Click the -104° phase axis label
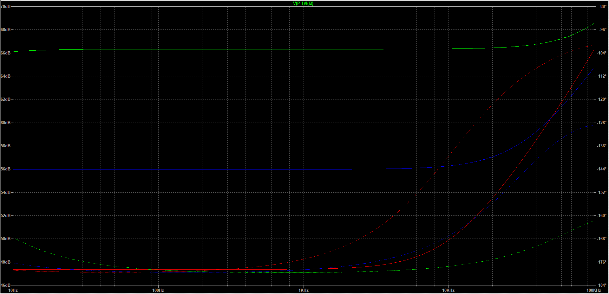 click(602, 53)
